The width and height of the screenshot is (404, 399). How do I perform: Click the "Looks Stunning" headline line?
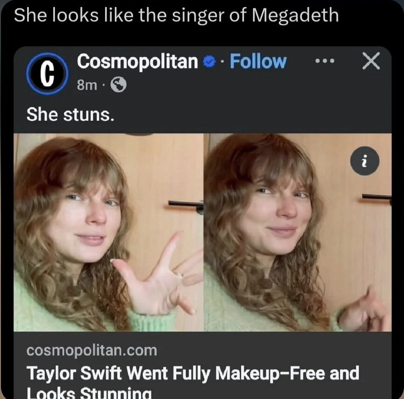[89, 393]
